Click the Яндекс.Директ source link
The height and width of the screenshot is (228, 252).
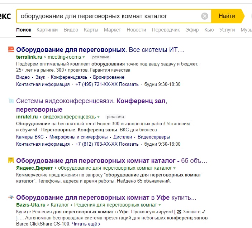tap(34, 168)
